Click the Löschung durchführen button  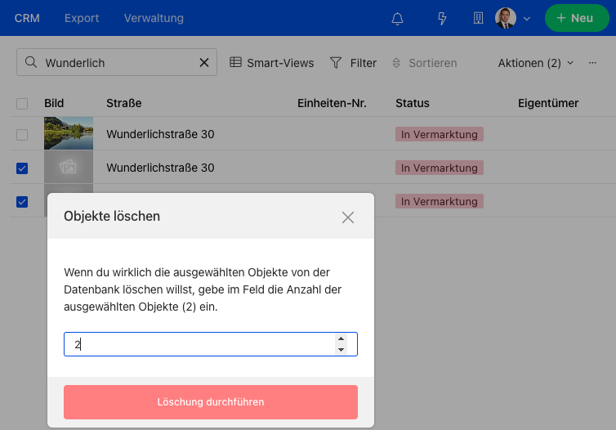(211, 402)
